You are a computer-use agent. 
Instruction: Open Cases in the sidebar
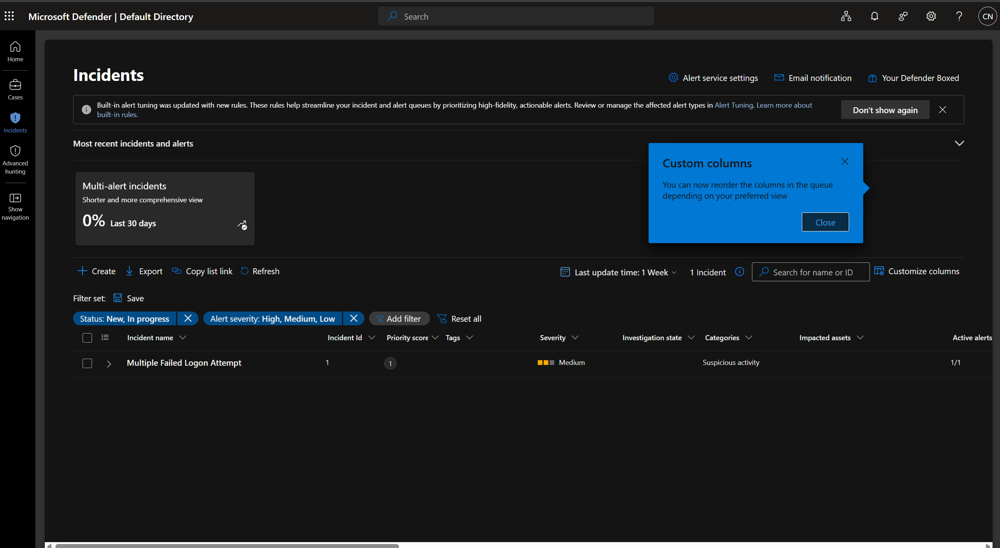15,90
